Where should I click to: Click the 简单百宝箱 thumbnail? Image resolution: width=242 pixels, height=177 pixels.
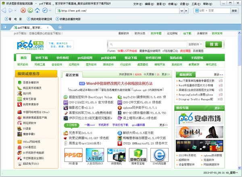[x=138, y=155]
